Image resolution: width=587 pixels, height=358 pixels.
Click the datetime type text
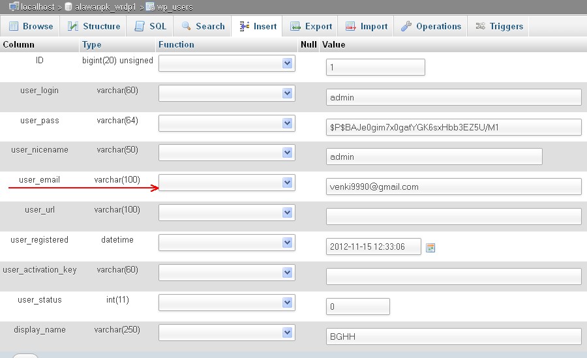click(x=117, y=240)
